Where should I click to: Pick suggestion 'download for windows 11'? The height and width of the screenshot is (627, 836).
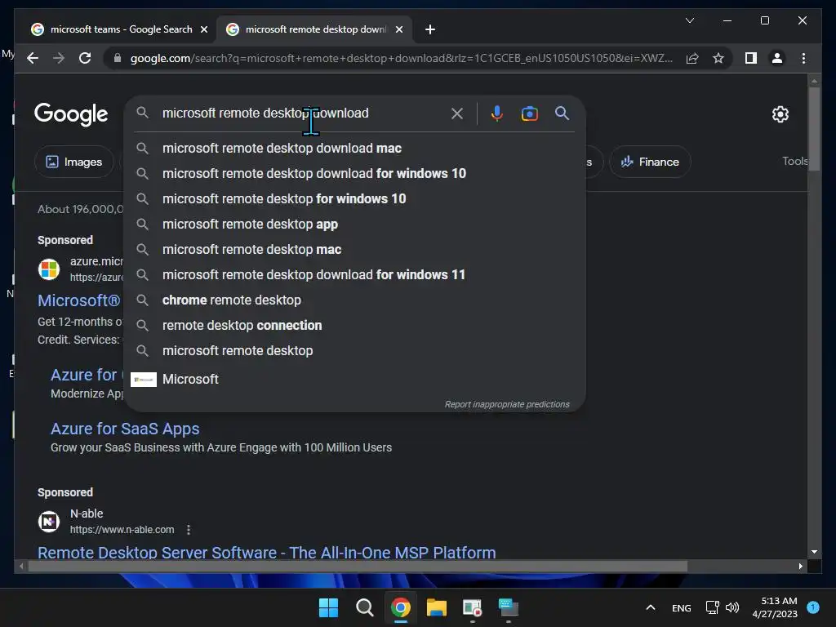(x=354, y=274)
